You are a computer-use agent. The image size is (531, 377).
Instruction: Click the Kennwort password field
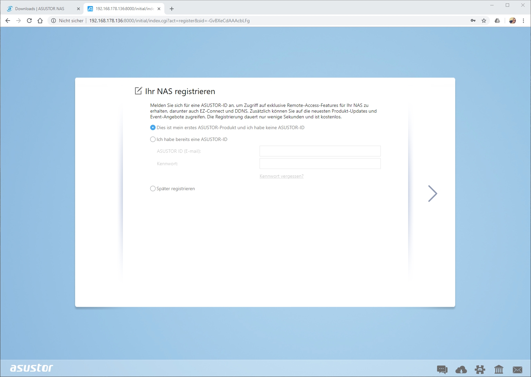click(x=320, y=164)
